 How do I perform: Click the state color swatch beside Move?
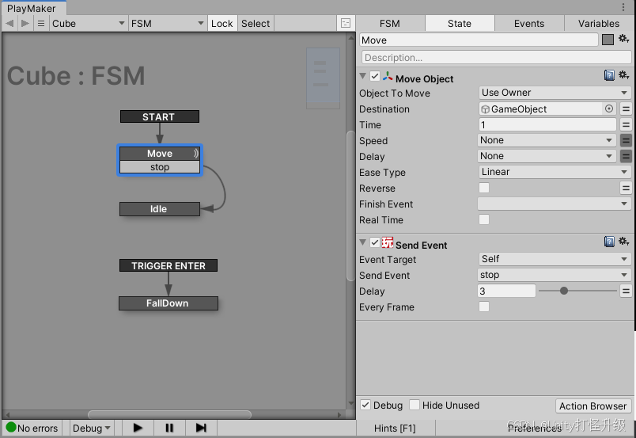pos(608,40)
